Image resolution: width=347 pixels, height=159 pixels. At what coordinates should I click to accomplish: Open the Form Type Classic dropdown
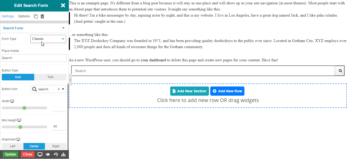point(48,39)
